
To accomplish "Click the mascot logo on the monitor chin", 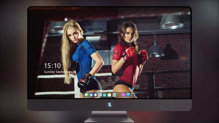I will point(109,105).
